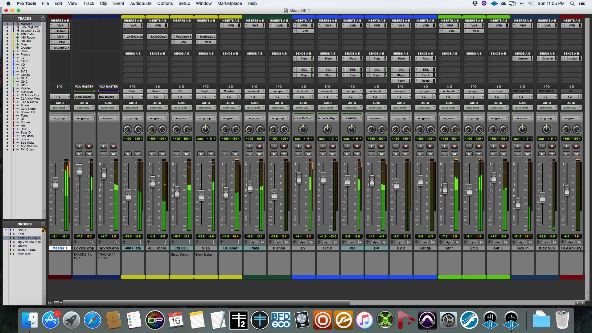Record-enable the Pads track

tap(260, 146)
